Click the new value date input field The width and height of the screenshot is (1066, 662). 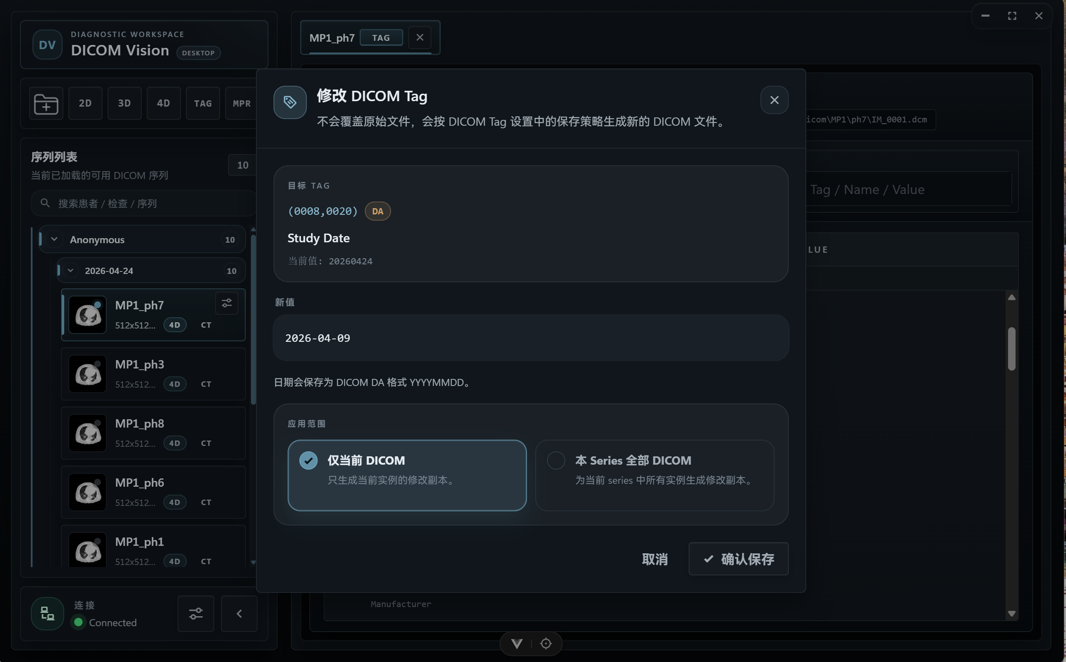(x=531, y=338)
